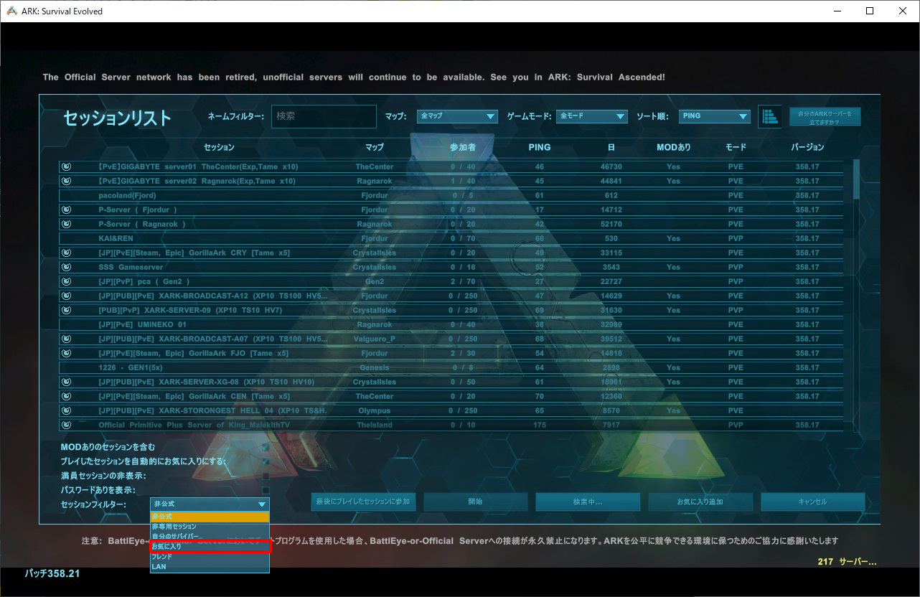Open the ソート順 PING dropdown

[713, 116]
